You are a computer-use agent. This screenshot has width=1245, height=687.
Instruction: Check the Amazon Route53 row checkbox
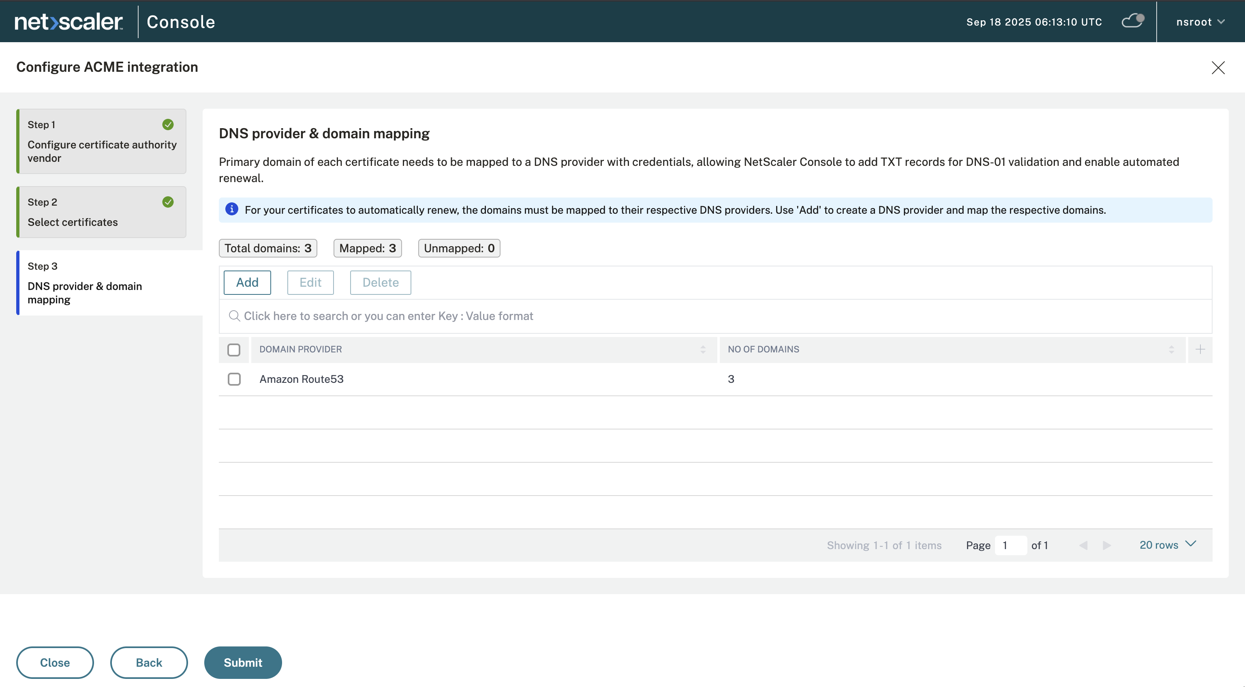[x=234, y=379]
